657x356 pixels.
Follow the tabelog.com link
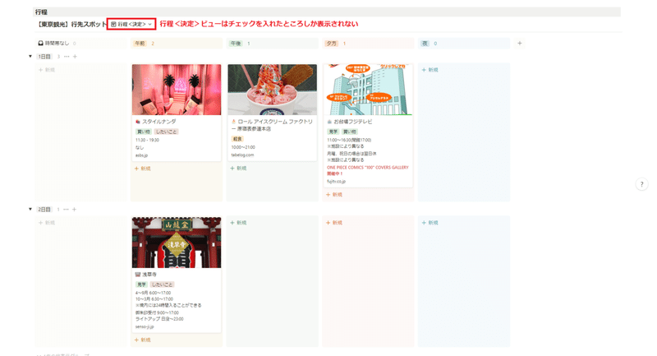click(242, 155)
